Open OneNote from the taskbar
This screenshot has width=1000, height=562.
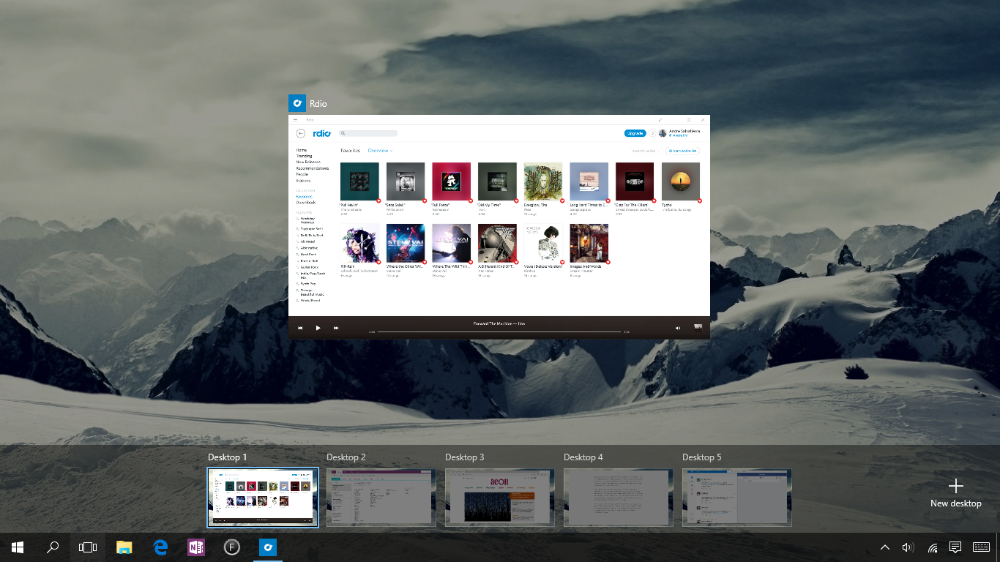[196, 547]
